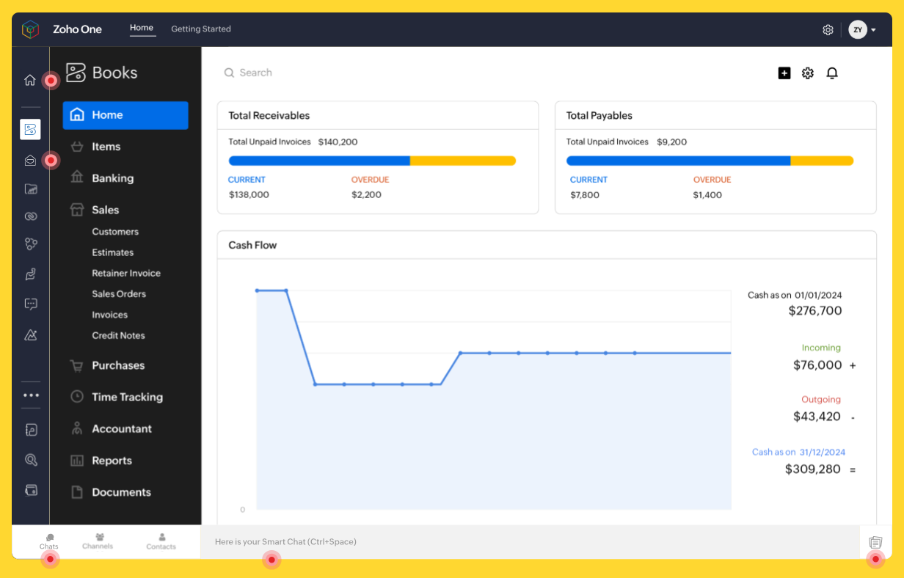The height and width of the screenshot is (578, 904).
Task: Open the connected-nodes app icon in left rail
Action: [30, 244]
